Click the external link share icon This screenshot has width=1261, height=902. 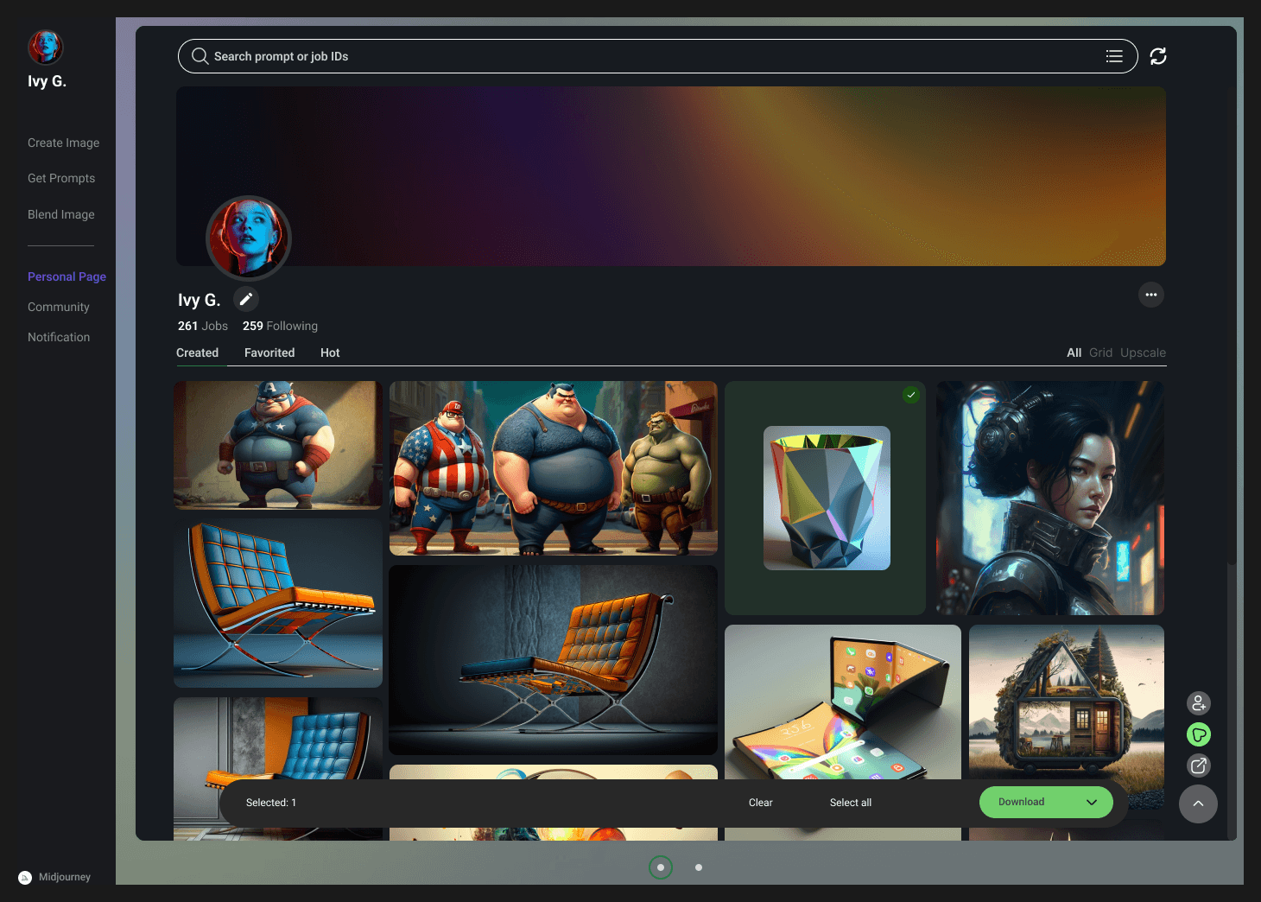1198,765
